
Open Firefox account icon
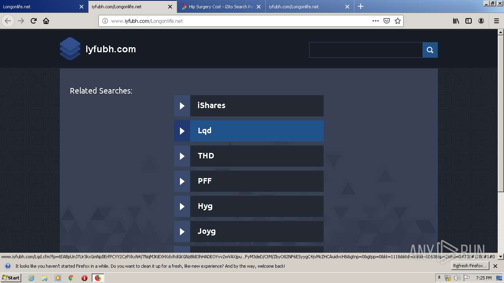pyautogui.click(x=481, y=21)
